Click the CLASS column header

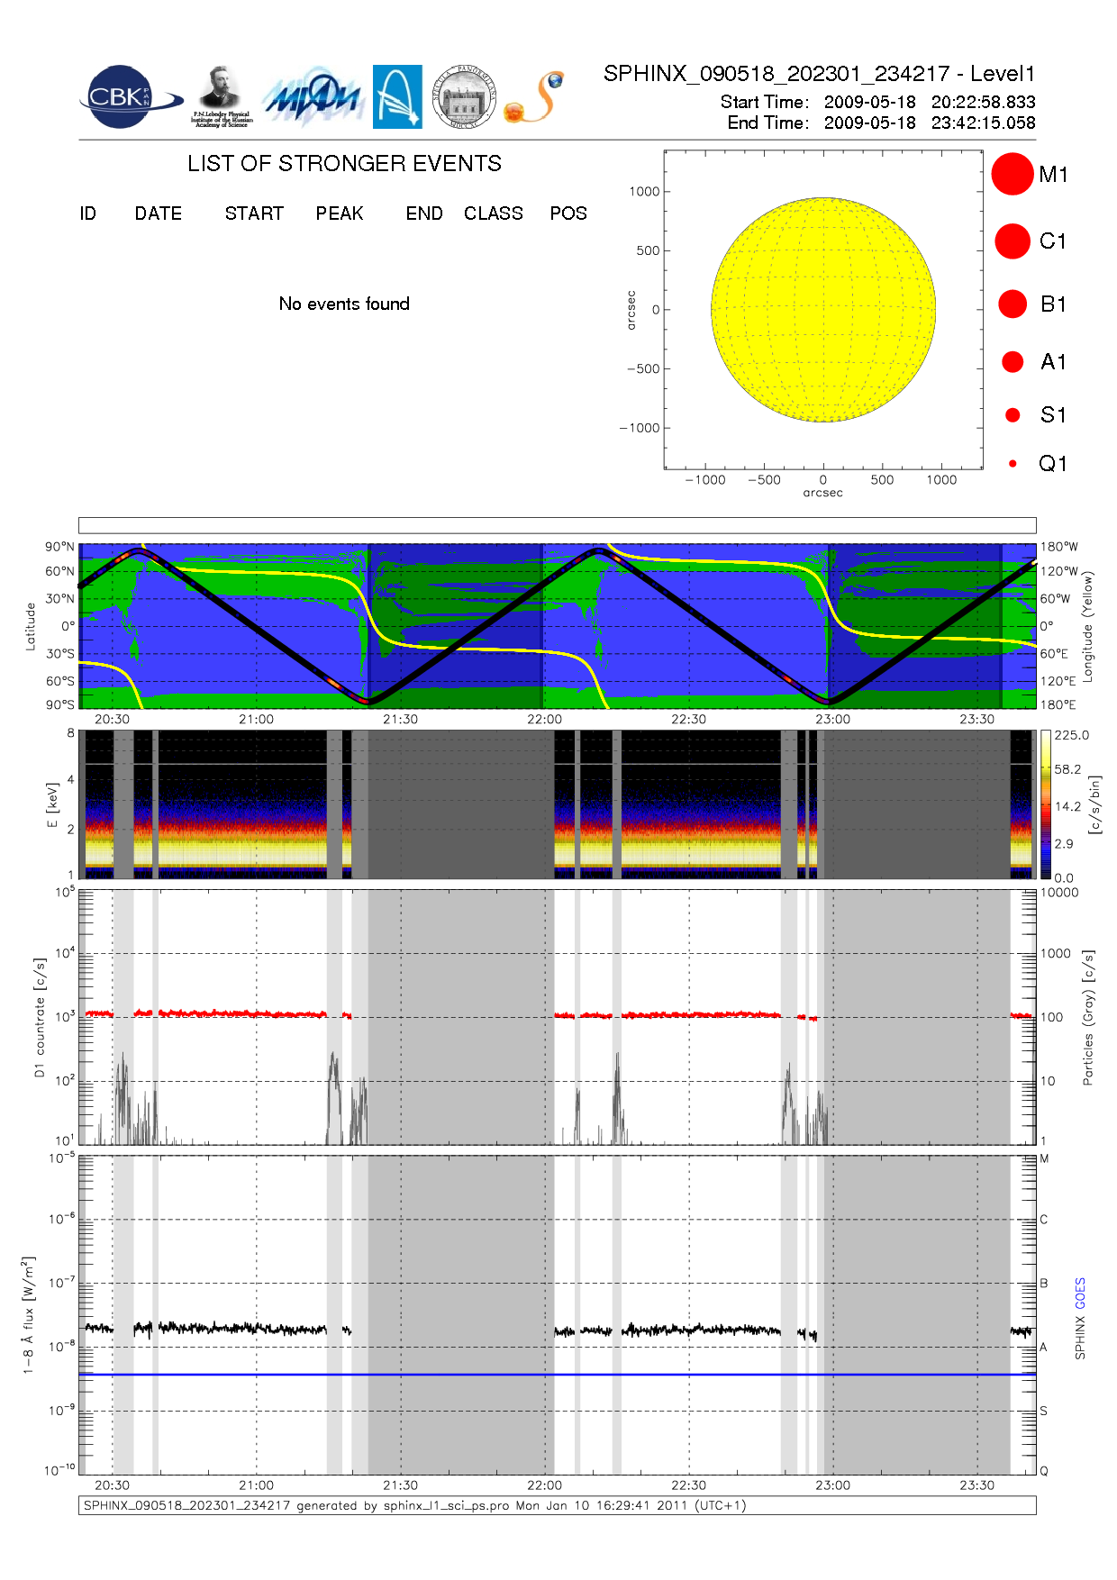click(x=493, y=213)
